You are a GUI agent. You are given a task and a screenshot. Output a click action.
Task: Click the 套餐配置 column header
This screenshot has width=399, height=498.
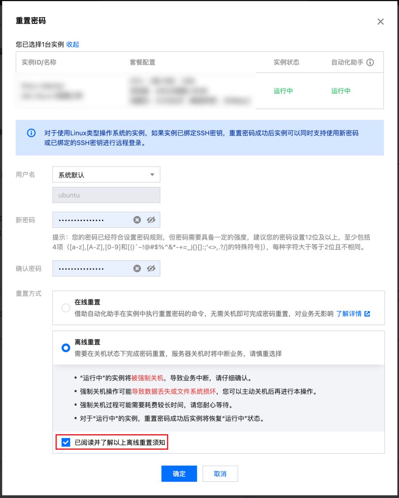142,62
